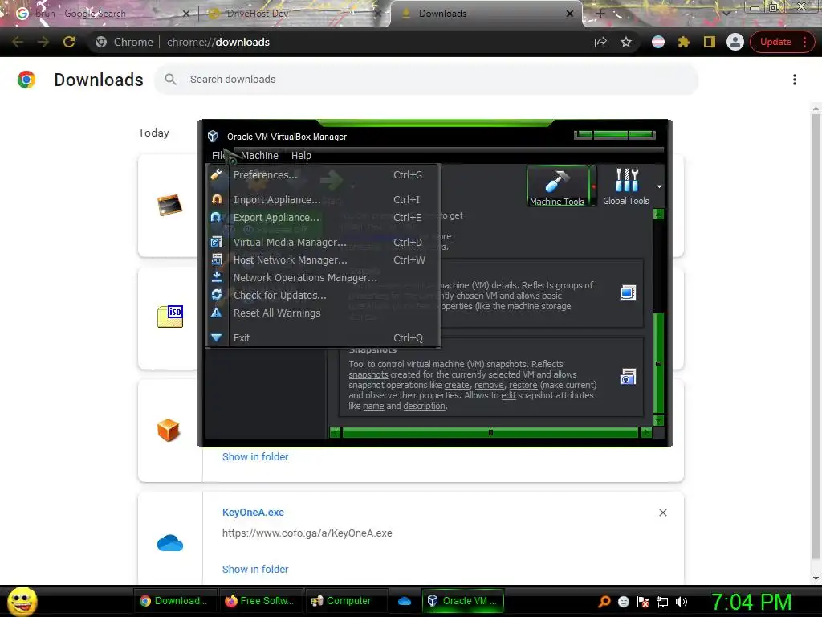
Task: Toggle the Chrome side panel icon
Action: [710, 42]
